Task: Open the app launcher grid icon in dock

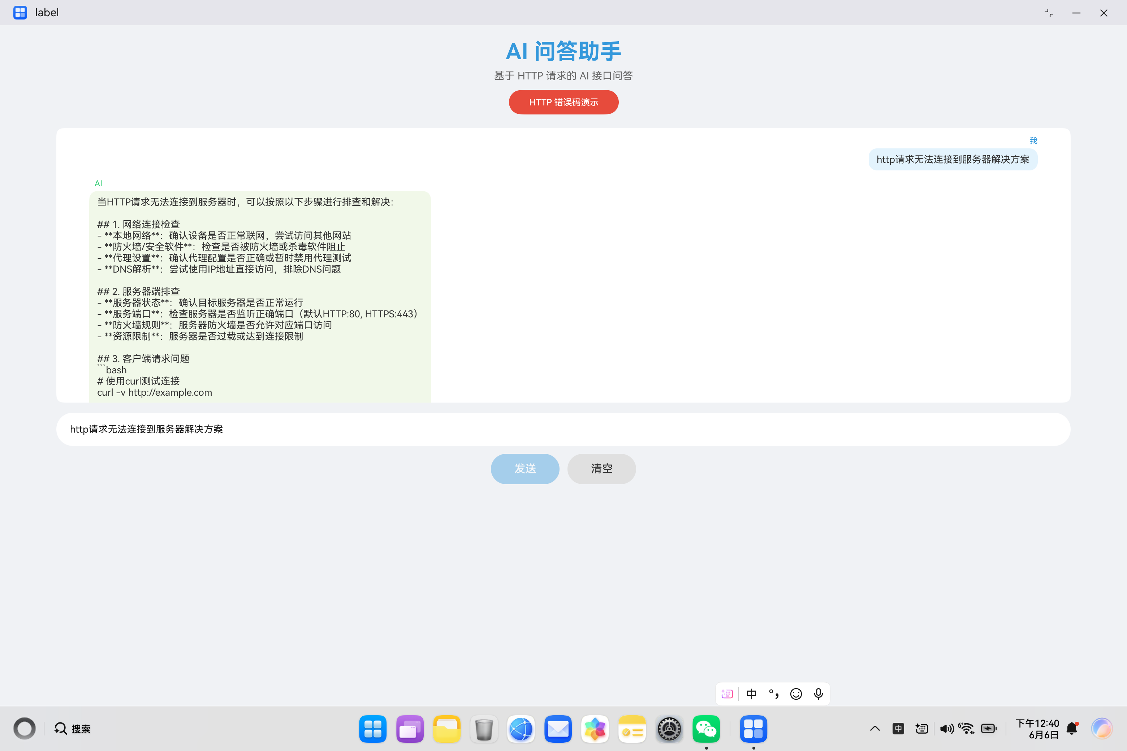Action: (x=373, y=729)
